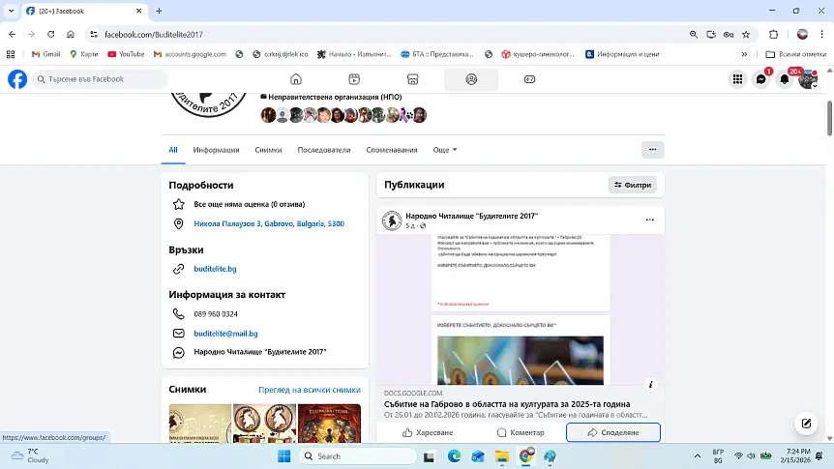Screen dimensions: 834x469
Task: Open post options three-dot menu
Action: click(x=650, y=220)
